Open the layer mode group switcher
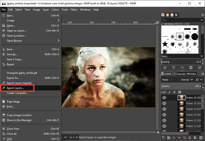This screenshot has width=205, height=141. coord(199,80)
